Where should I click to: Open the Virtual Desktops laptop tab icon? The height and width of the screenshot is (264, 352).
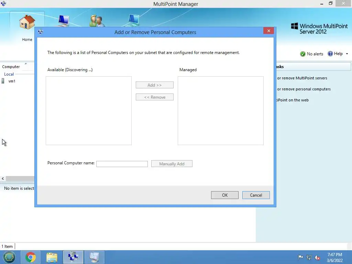click(x=133, y=21)
